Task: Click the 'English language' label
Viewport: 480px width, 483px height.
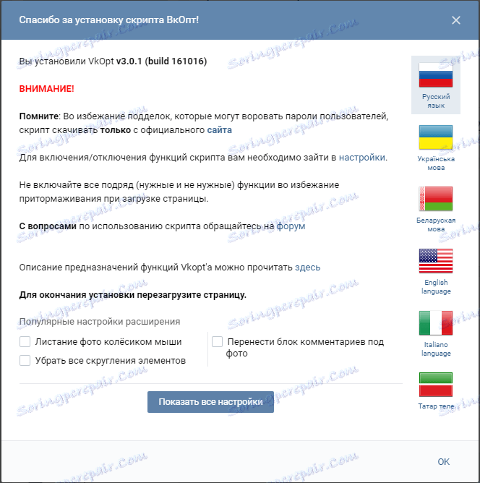Action: 436,287
